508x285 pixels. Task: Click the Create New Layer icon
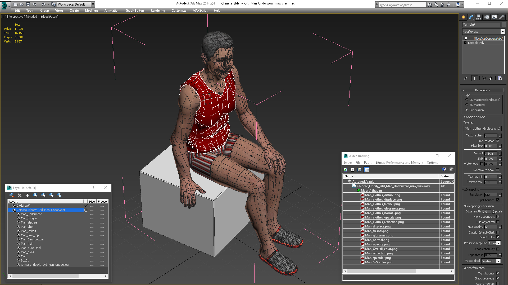pos(12,195)
